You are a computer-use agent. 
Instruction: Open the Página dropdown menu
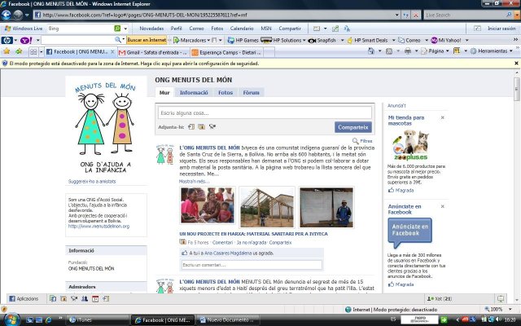tap(438, 51)
